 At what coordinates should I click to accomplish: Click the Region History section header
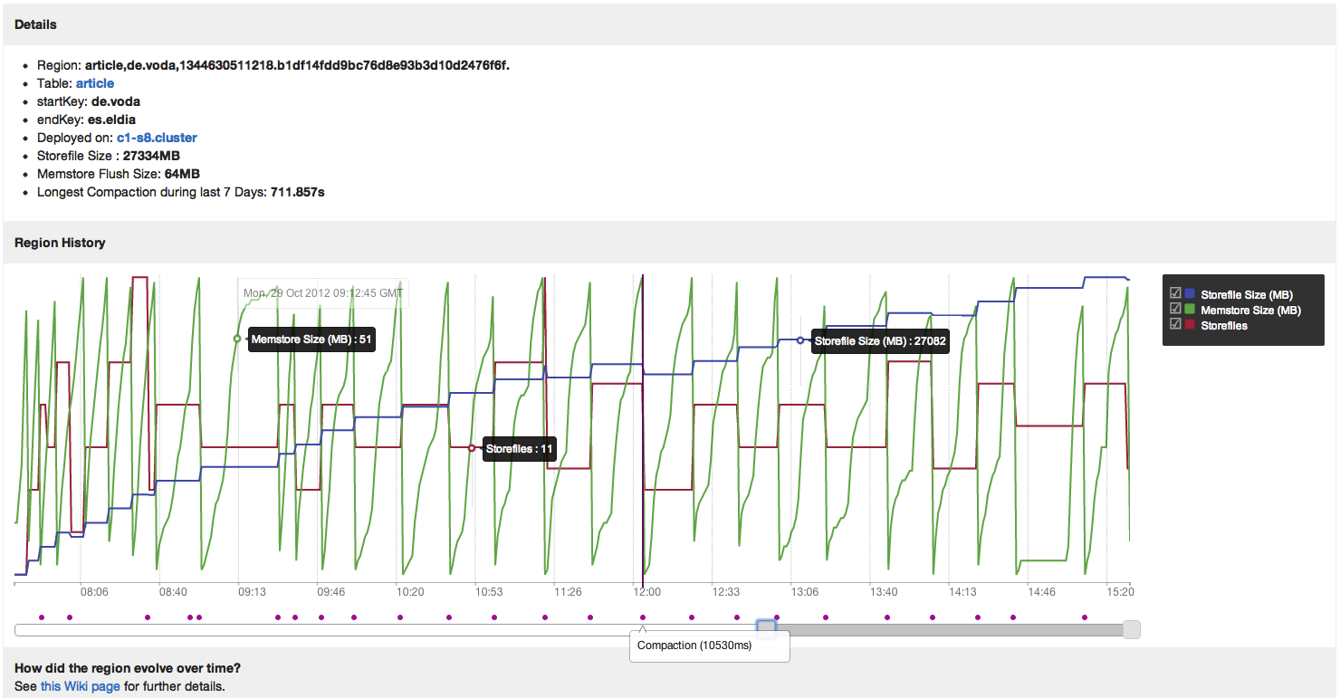(x=60, y=243)
